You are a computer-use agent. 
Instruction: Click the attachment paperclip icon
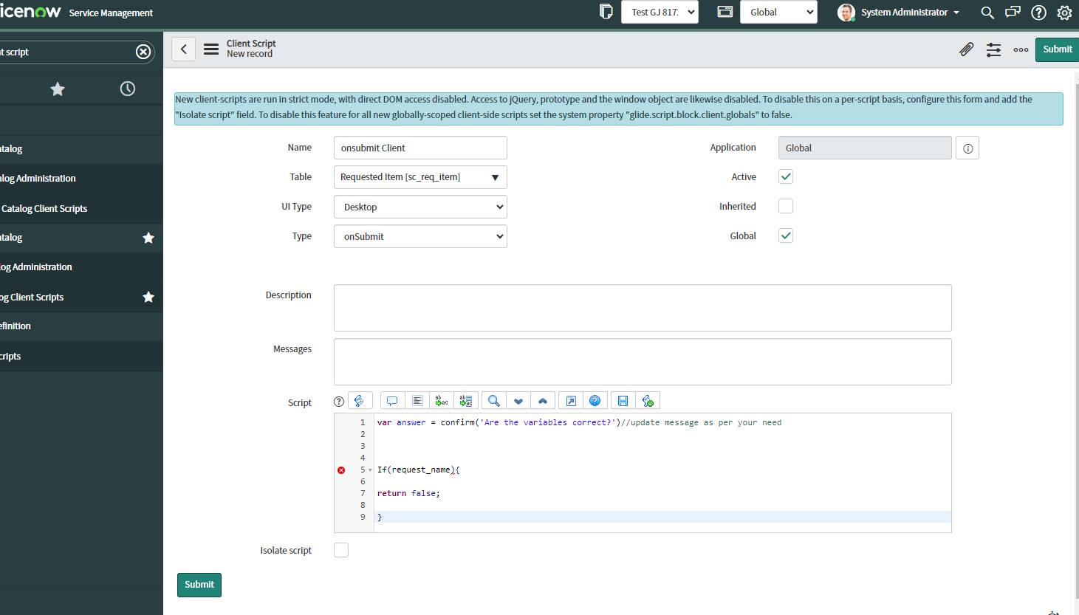[966, 49]
